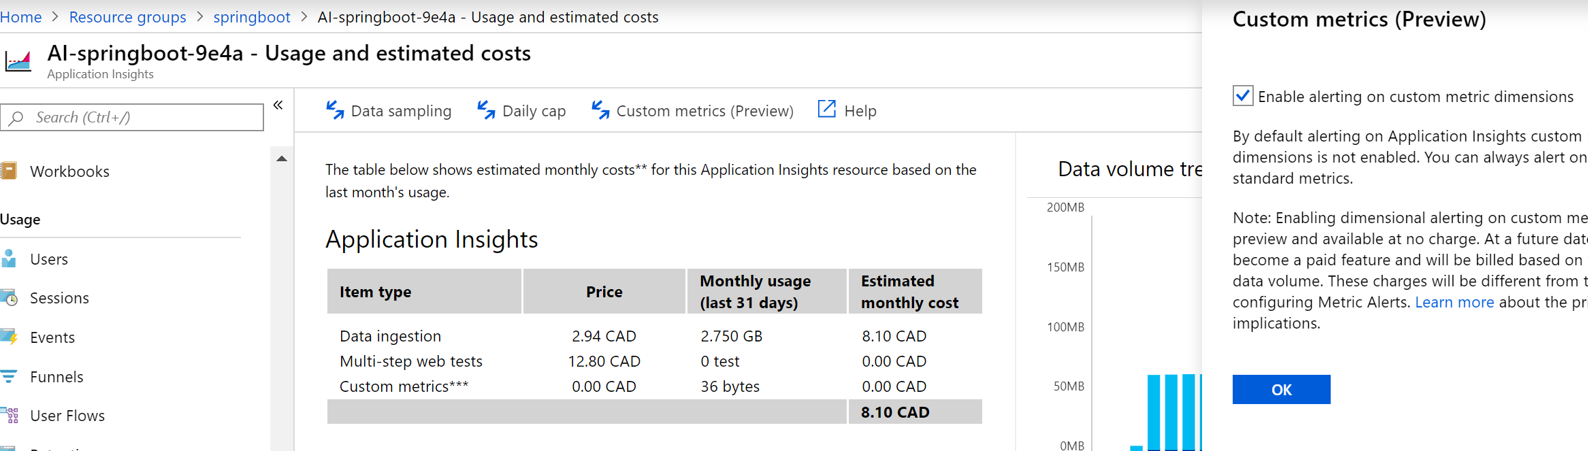Click the Users icon in sidebar
Viewport: 1588px width, 451px height.
[9, 259]
